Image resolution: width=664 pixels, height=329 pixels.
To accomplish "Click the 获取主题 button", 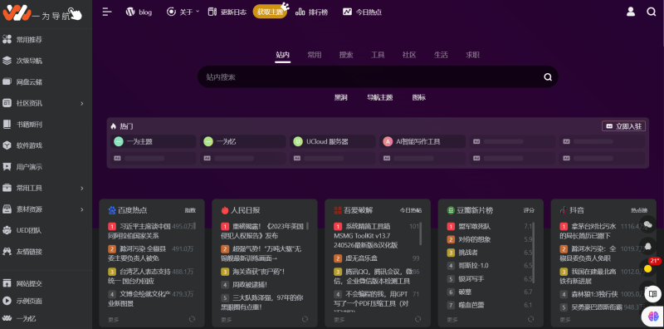I will coord(270,12).
